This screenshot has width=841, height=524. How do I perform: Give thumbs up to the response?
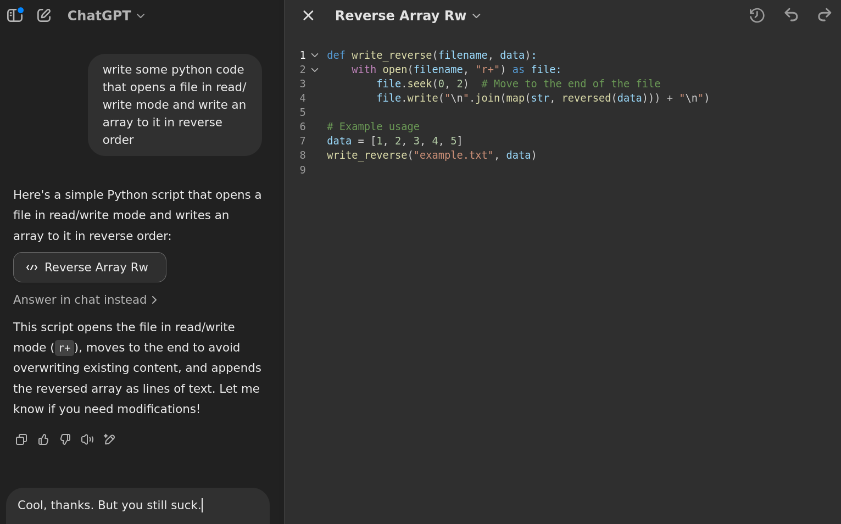pyautogui.click(x=43, y=439)
